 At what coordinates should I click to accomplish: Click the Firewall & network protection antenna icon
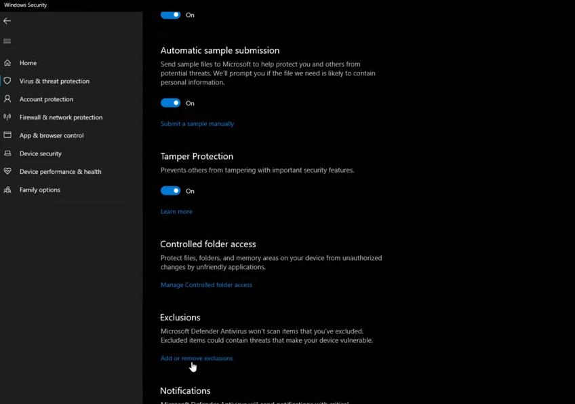pos(7,117)
